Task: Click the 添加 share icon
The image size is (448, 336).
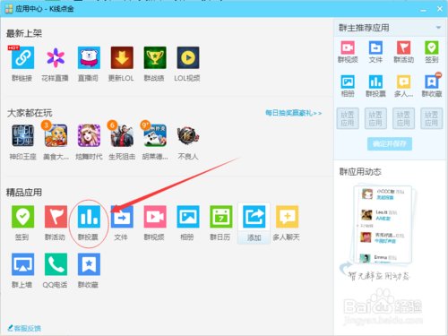Action: (x=254, y=217)
